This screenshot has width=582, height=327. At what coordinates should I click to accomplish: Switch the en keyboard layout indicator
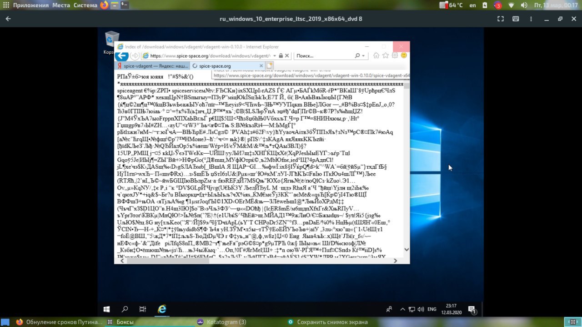click(473, 5)
